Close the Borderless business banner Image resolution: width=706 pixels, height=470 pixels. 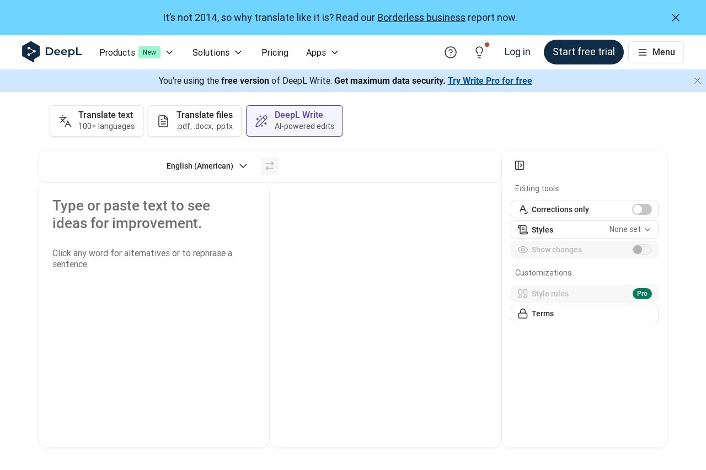tap(676, 18)
